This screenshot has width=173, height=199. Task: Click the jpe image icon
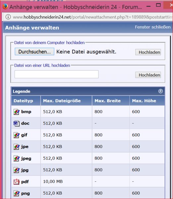point(17,147)
